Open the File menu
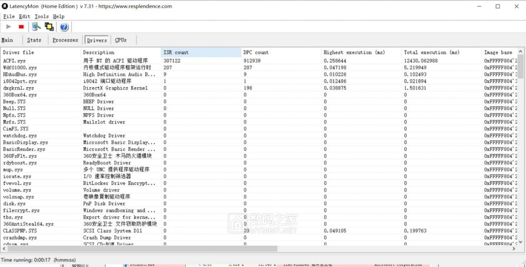The width and height of the screenshot is (526, 267). click(9, 16)
